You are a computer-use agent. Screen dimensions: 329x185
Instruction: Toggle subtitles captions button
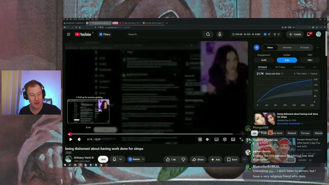pyautogui.click(x=217, y=139)
